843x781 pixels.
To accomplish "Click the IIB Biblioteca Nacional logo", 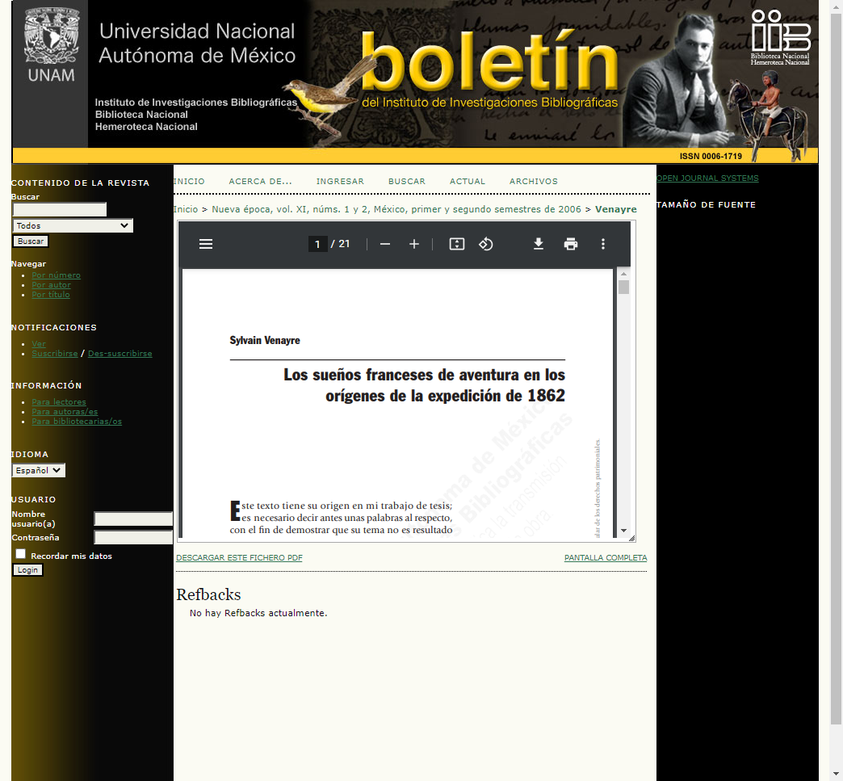I will click(x=780, y=38).
